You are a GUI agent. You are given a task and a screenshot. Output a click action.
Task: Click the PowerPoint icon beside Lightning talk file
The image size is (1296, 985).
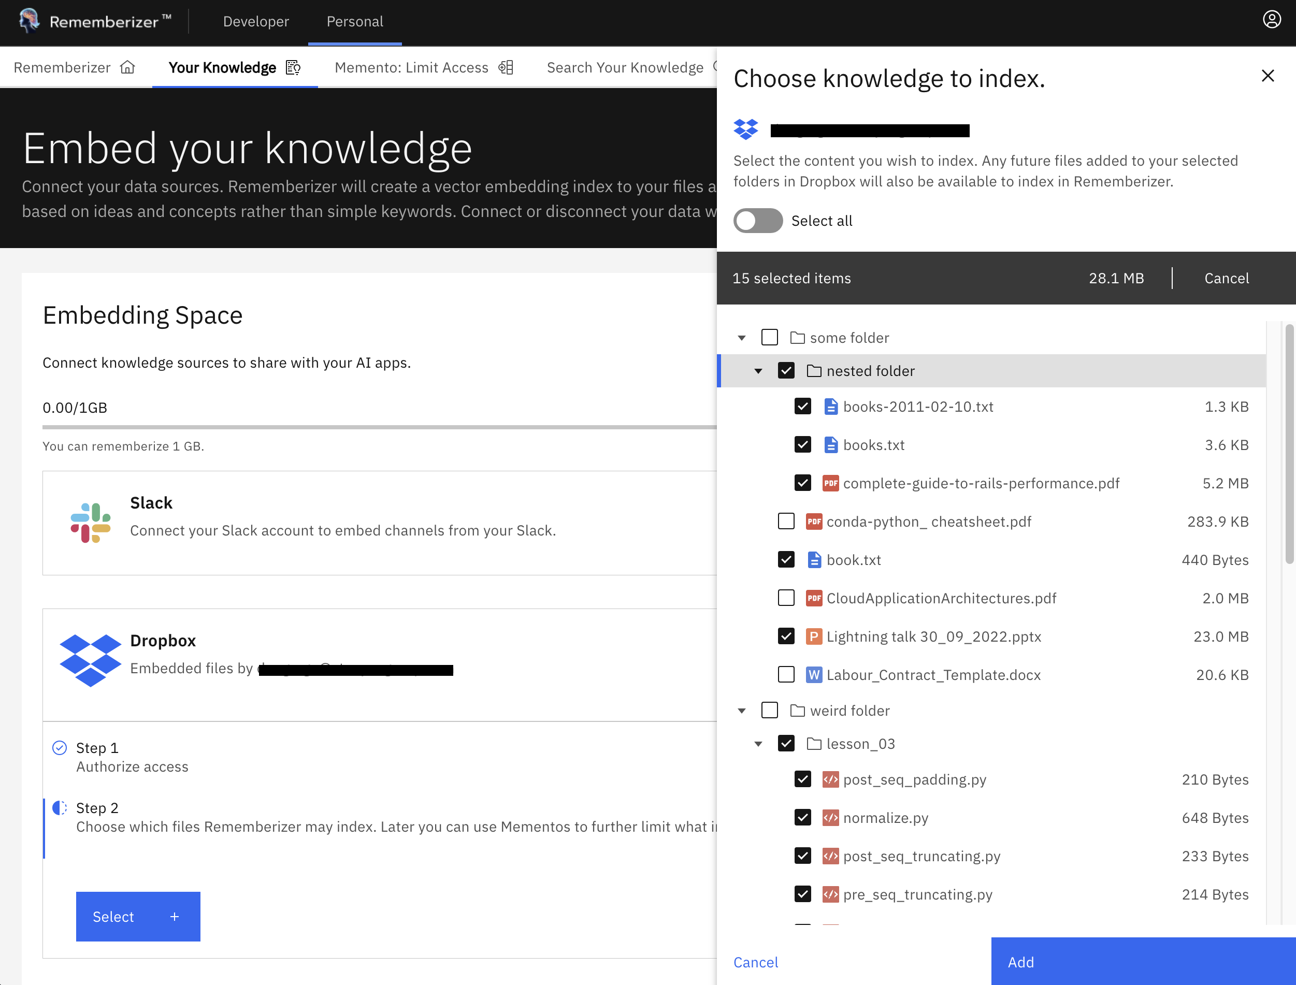tap(814, 636)
